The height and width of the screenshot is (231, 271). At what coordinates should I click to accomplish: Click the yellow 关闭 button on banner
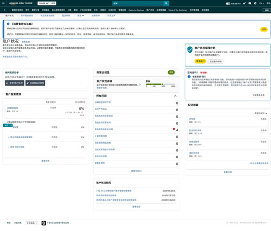pyautogui.click(x=264, y=29)
